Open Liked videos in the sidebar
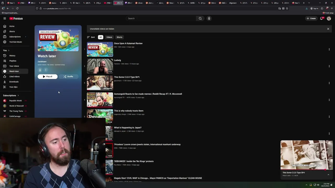The height and width of the screenshot is (188, 335). (x=14, y=77)
